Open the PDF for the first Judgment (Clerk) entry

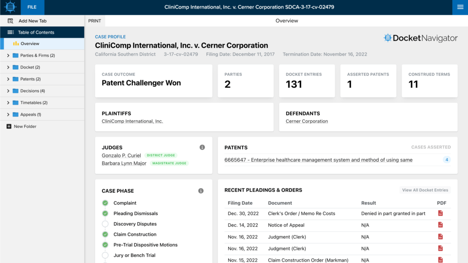(440, 237)
